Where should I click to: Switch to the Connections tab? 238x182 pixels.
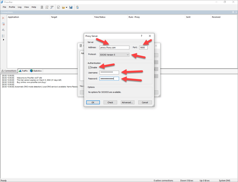9,71
